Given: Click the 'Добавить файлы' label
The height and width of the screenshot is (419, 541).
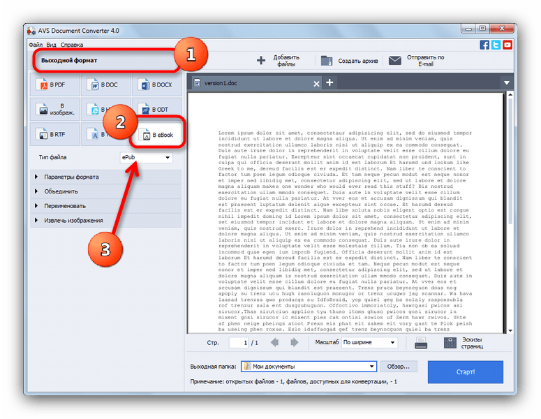Looking at the screenshot, I should pos(286,61).
